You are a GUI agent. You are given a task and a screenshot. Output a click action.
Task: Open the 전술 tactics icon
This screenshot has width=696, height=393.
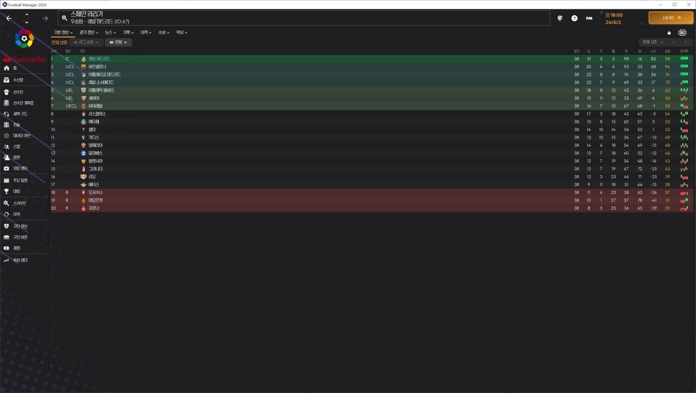pos(7,124)
